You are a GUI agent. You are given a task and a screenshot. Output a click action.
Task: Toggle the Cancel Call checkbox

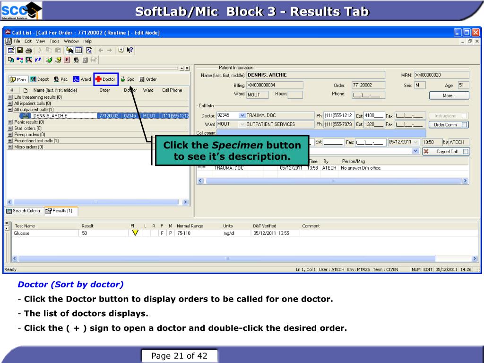pos(466,152)
